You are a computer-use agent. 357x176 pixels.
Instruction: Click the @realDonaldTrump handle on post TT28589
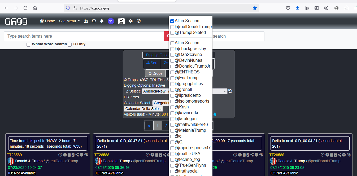pyautogui.click(x=62, y=161)
